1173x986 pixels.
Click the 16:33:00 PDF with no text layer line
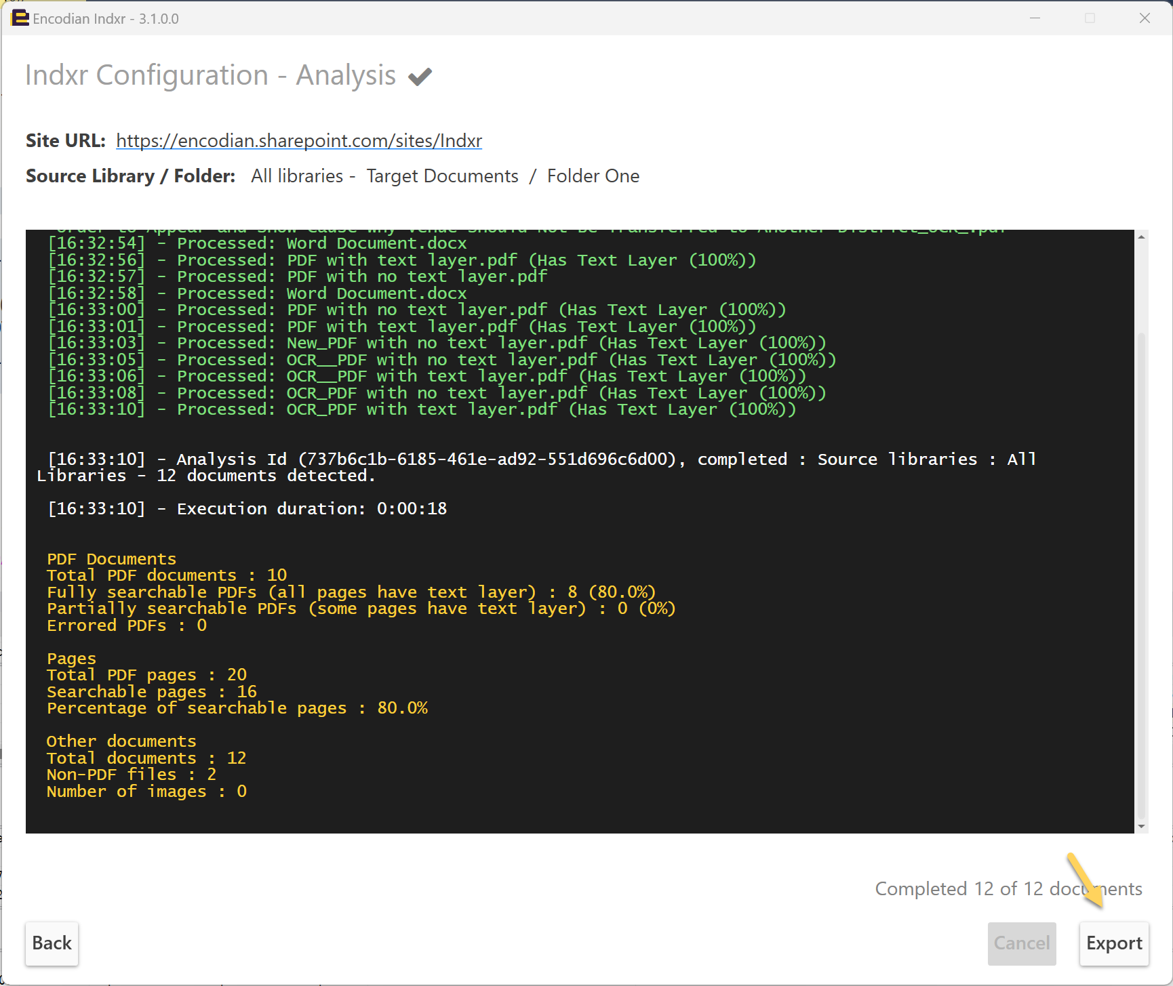[x=417, y=310]
